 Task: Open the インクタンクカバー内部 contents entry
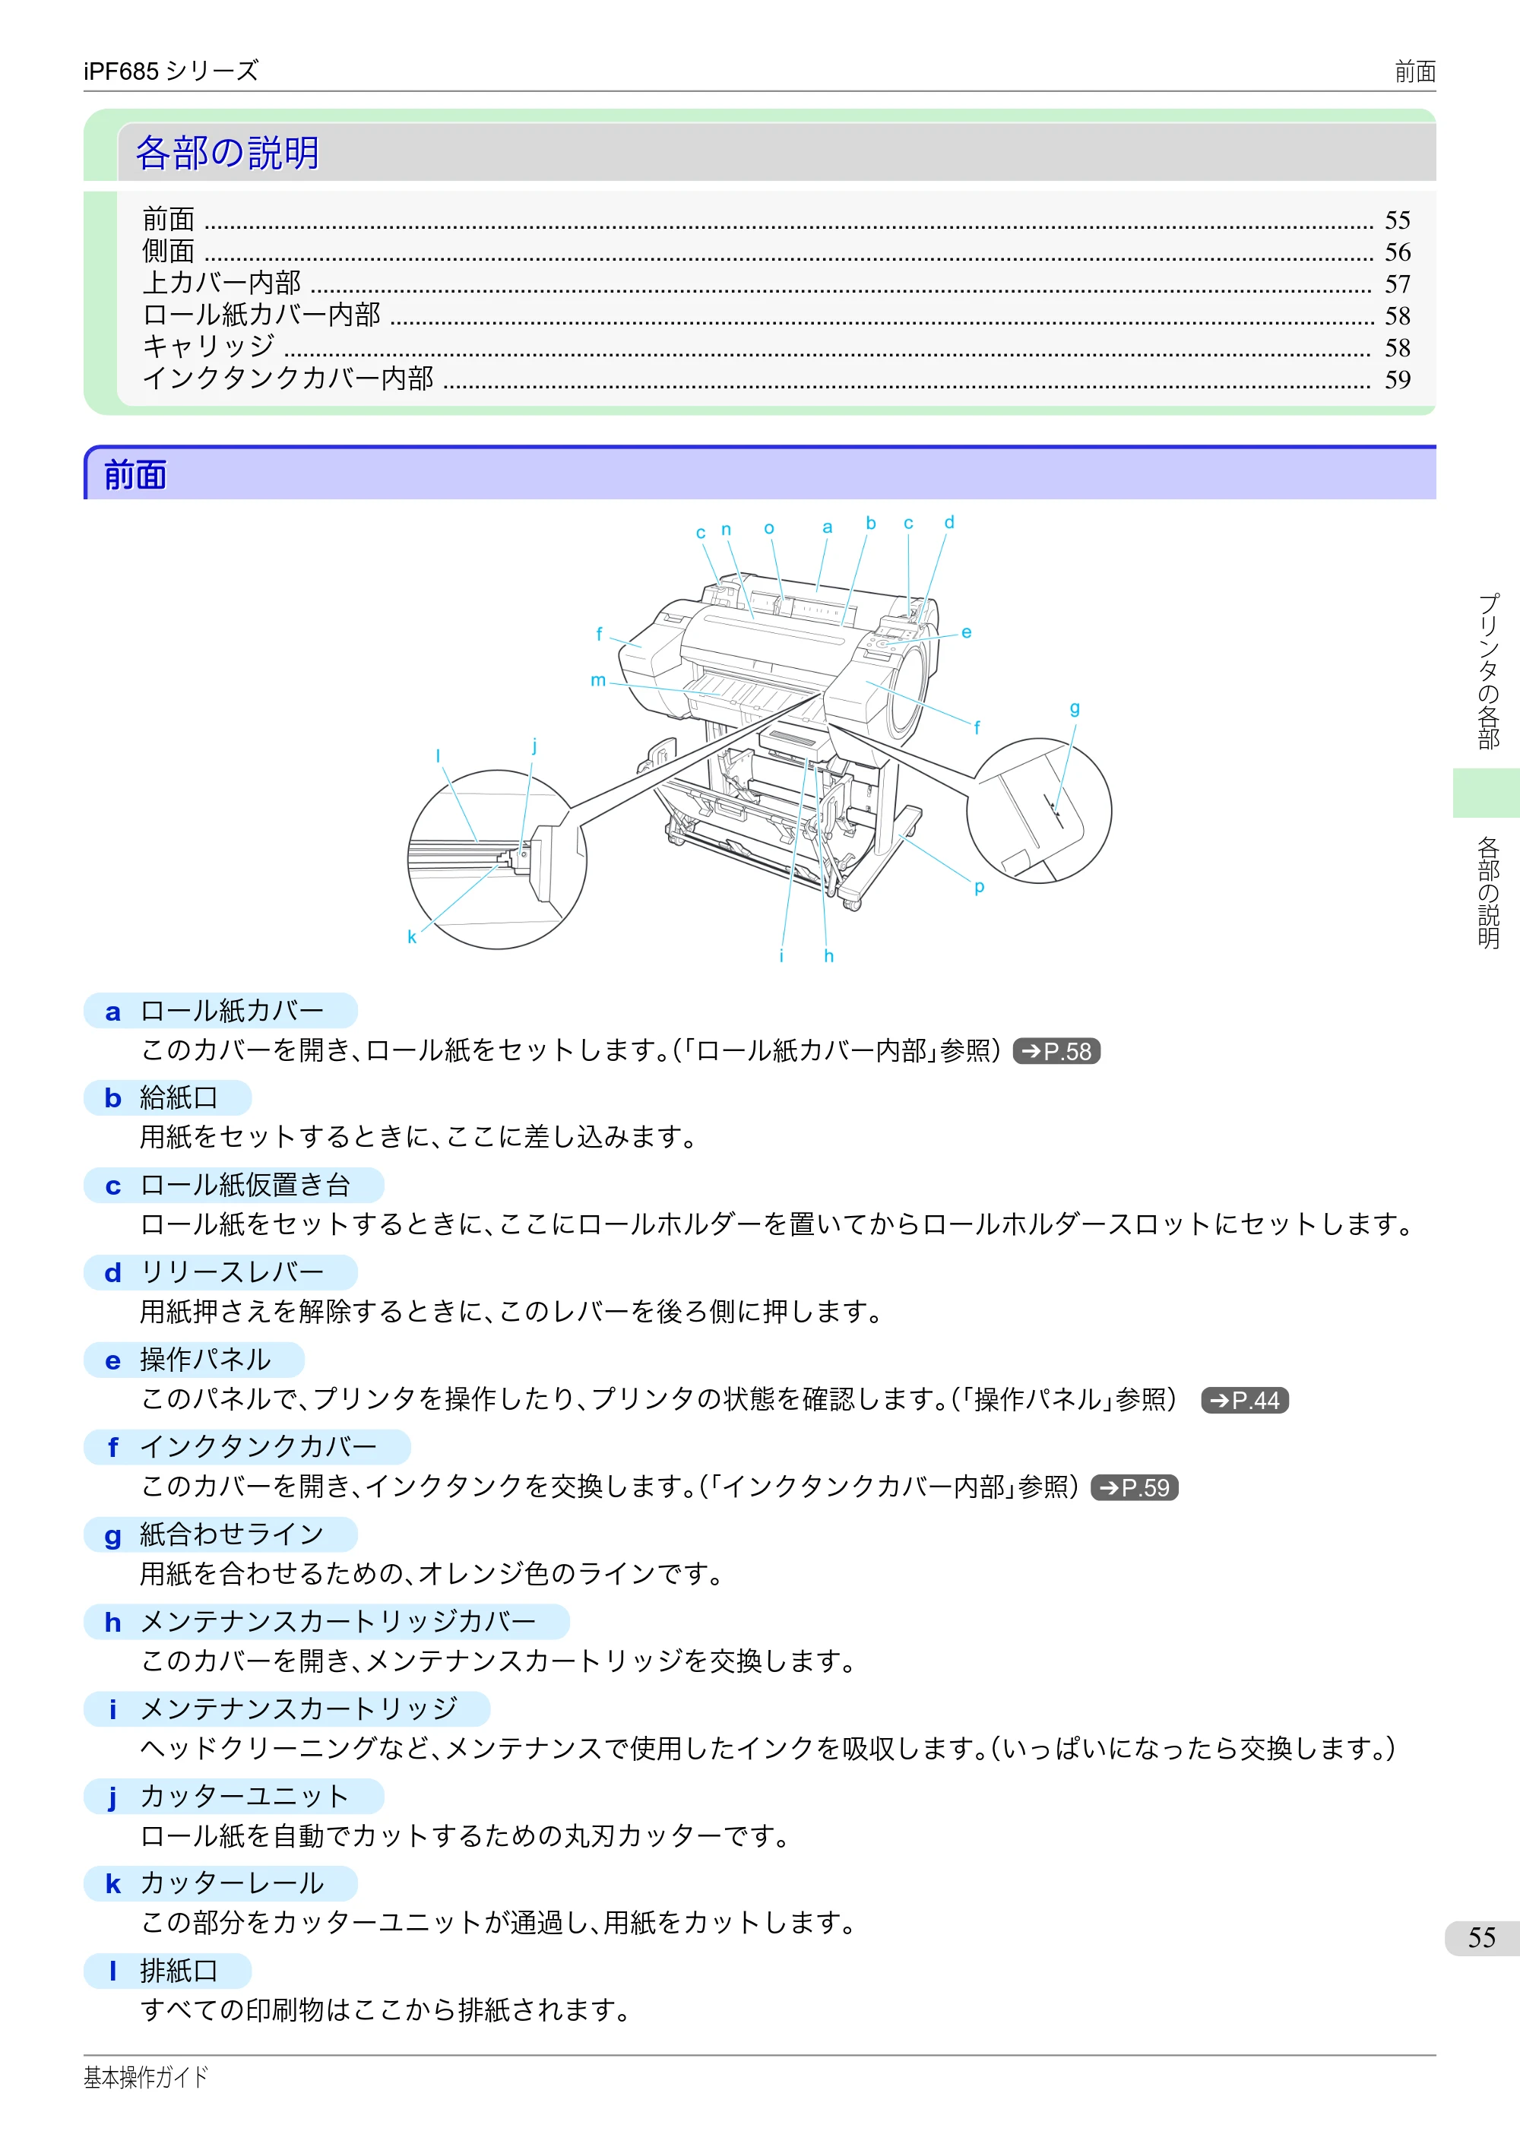pos(776,379)
